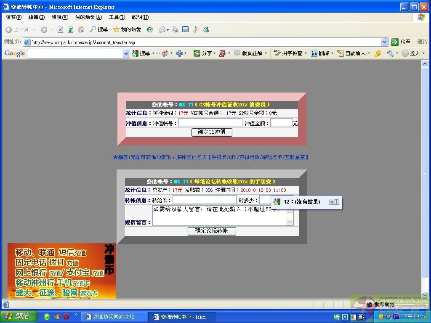Open the History icon in toolbar
Screen dimensions: 431x323
click(149, 29)
